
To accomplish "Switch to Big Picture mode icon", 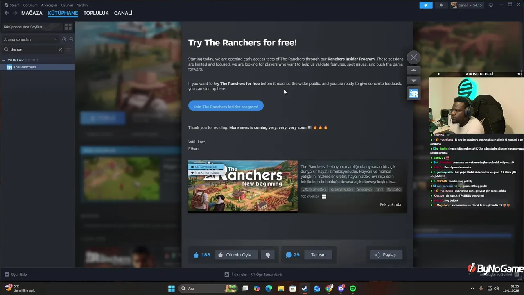I will point(490,5).
